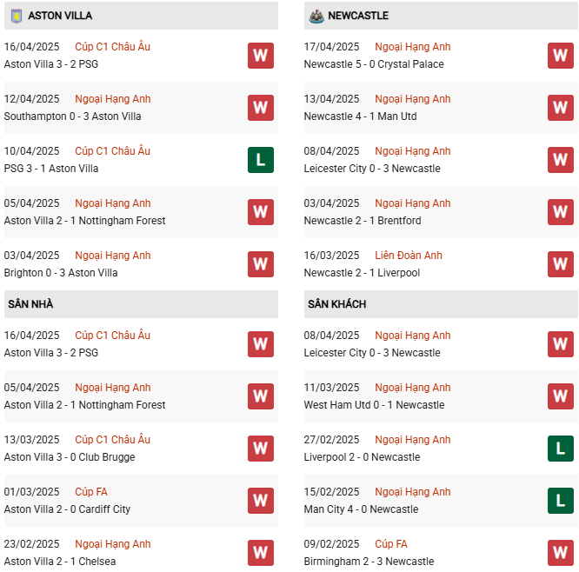Click the W badge for Aston Villa 3-2 PSG on 16/04/2025 in the top list
Screen dimensions: 579x572
(x=261, y=56)
